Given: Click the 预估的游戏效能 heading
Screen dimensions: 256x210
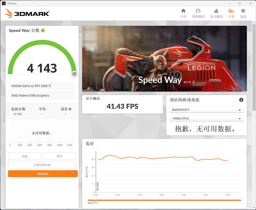Looking at the screenshot, I should tap(185, 100).
